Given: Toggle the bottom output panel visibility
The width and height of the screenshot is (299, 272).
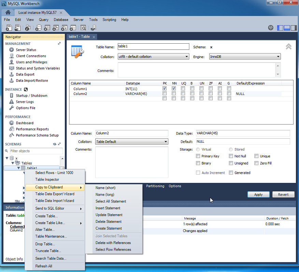Looking at the screenshot, I should [287, 28].
